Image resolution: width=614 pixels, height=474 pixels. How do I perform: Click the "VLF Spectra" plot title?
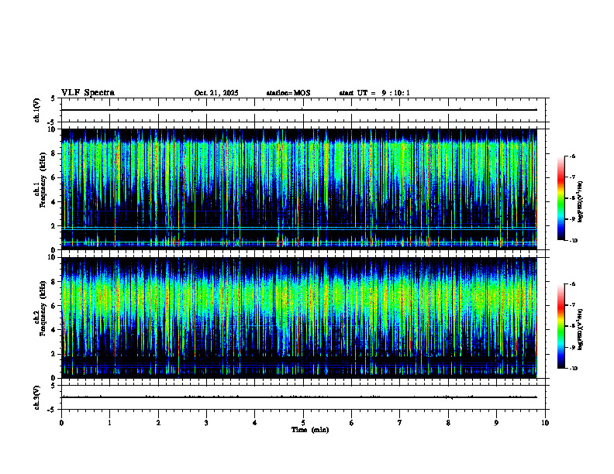pyautogui.click(x=88, y=93)
